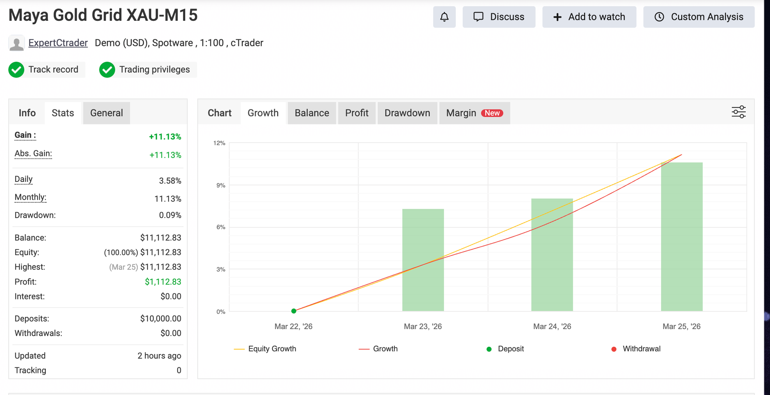The width and height of the screenshot is (770, 395).
Task: Click the red New badge on Margin
Action: pos(492,113)
